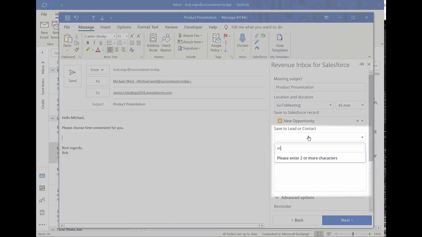Open the Signature dropdown
The height and width of the screenshot is (237, 422).
189,48
